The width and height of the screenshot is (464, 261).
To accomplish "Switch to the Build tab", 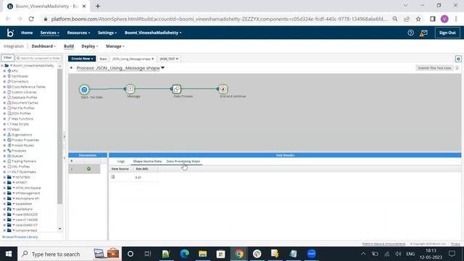I will pos(69,46).
